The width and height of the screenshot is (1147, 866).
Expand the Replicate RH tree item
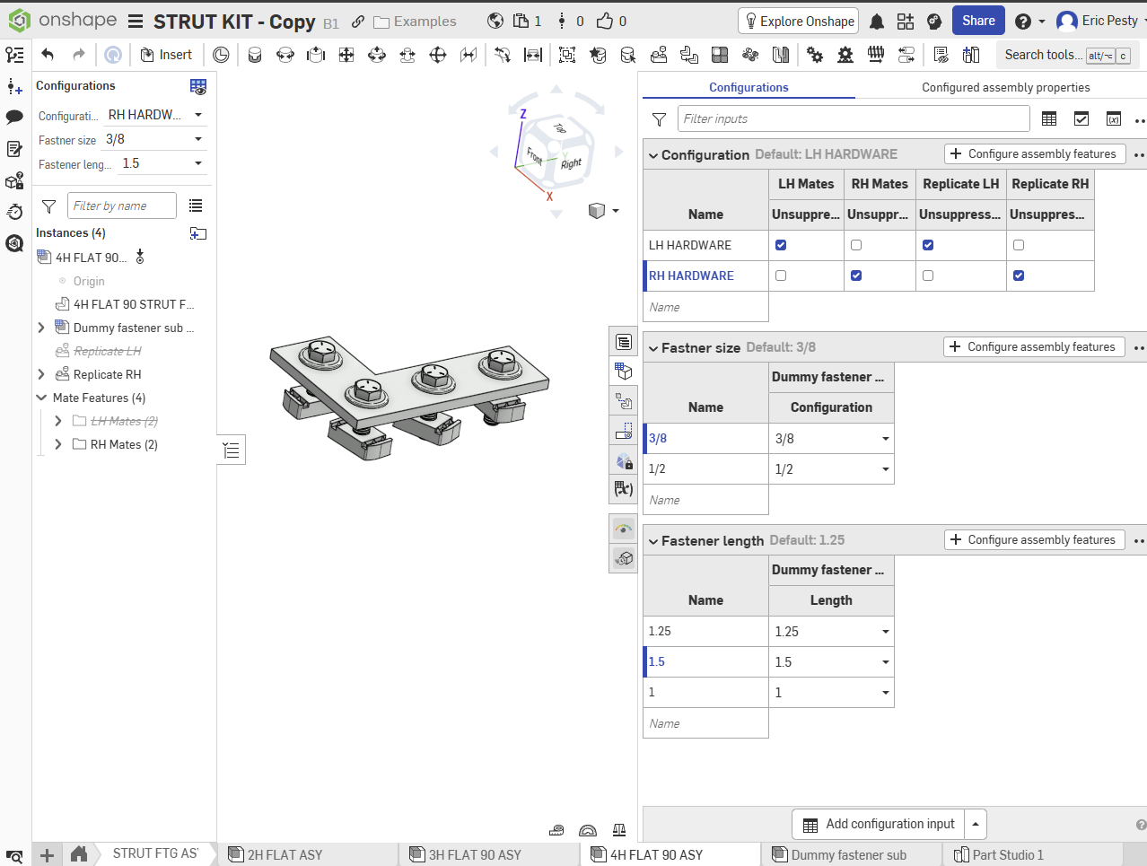tap(41, 374)
